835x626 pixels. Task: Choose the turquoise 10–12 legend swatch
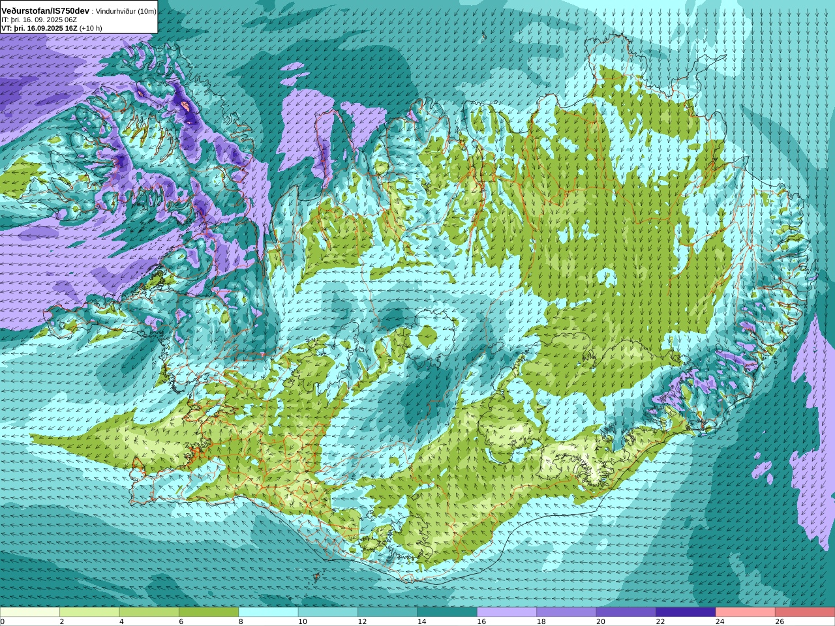tap(327, 612)
